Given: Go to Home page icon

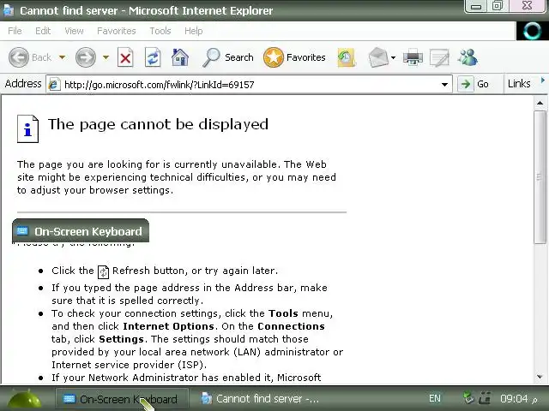Looking at the screenshot, I should 180,57.
